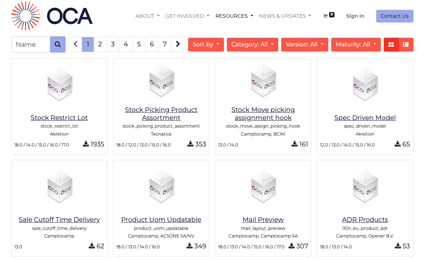Click Camptocamp, BCIM author text
The image size is (424, 260).
pyautogui.click(x=263, y=134)
